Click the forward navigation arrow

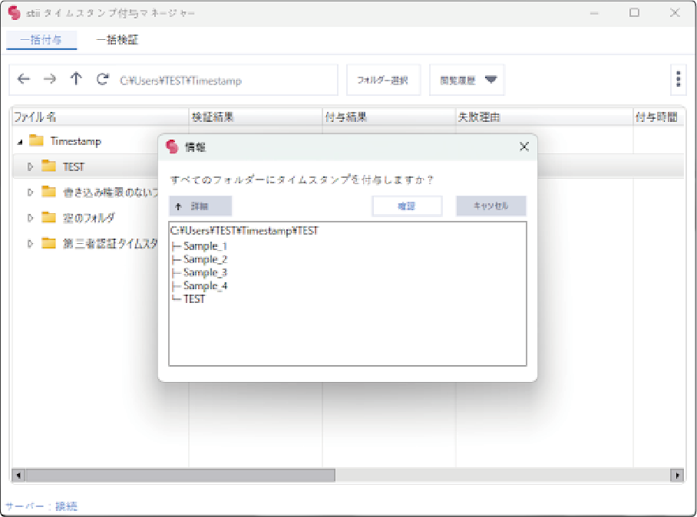pos(50,80)
